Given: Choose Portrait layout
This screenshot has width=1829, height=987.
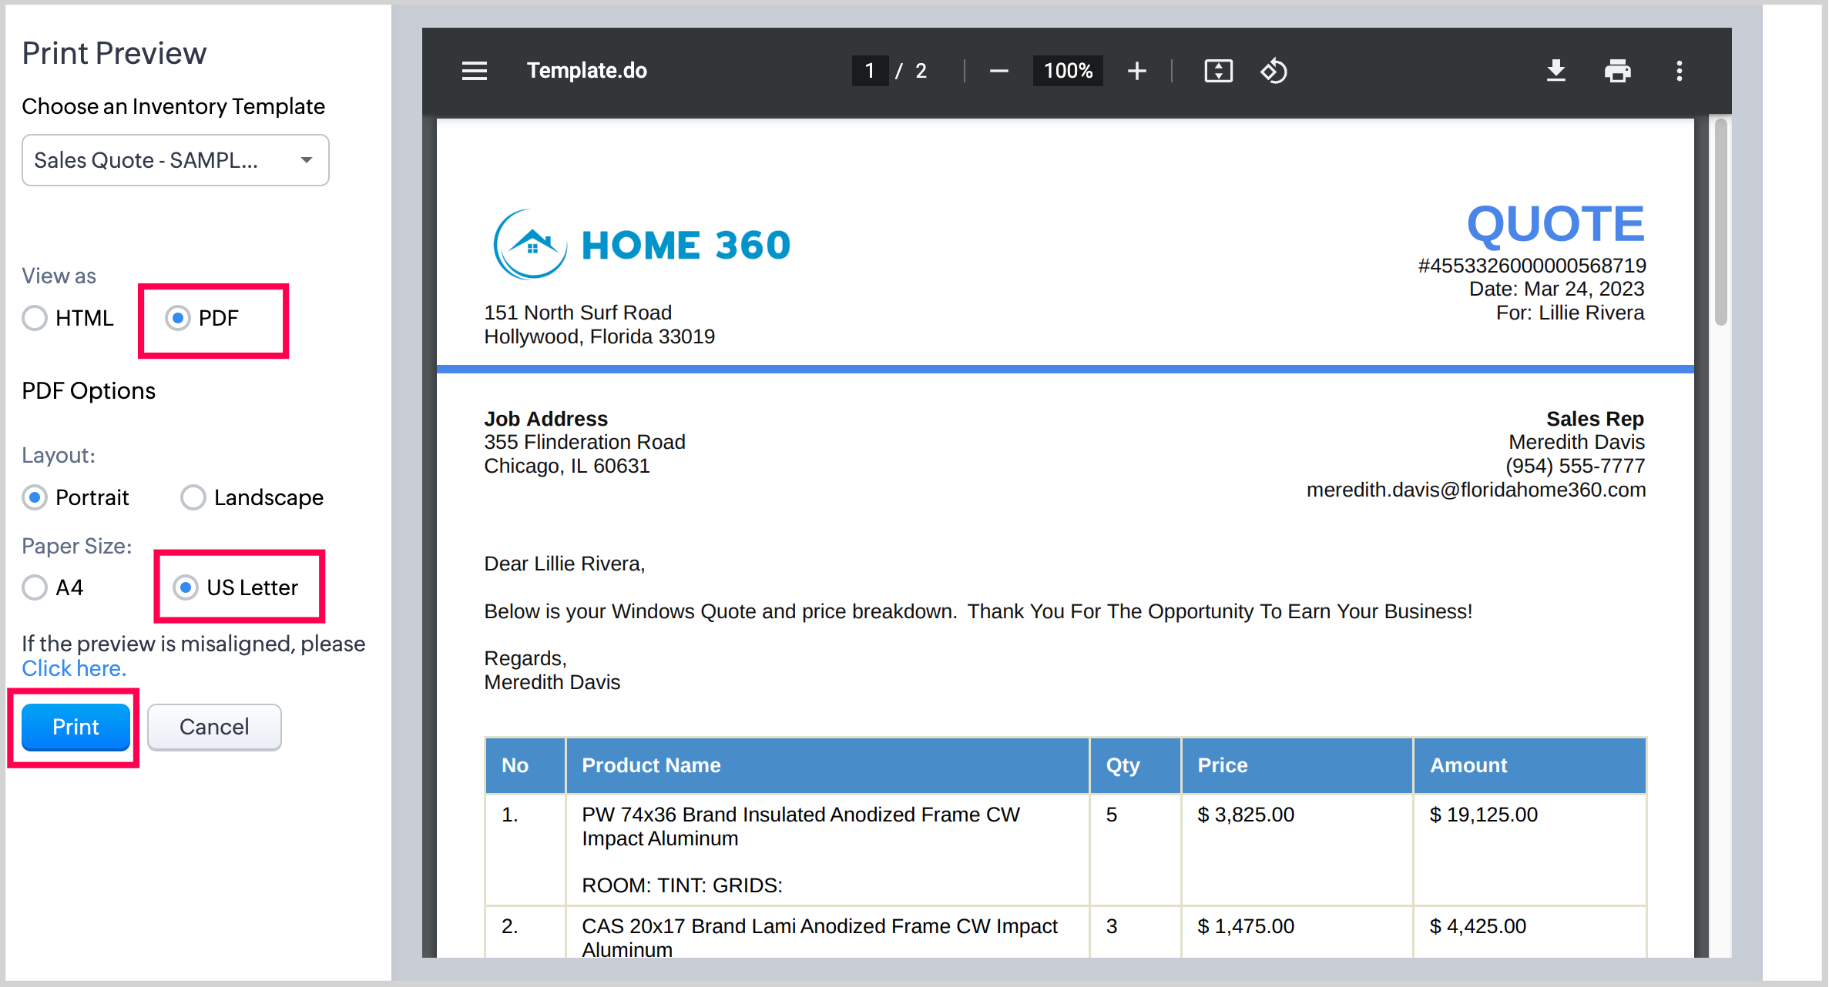Looking at the screenshot, I should click(x=35, y=497).
